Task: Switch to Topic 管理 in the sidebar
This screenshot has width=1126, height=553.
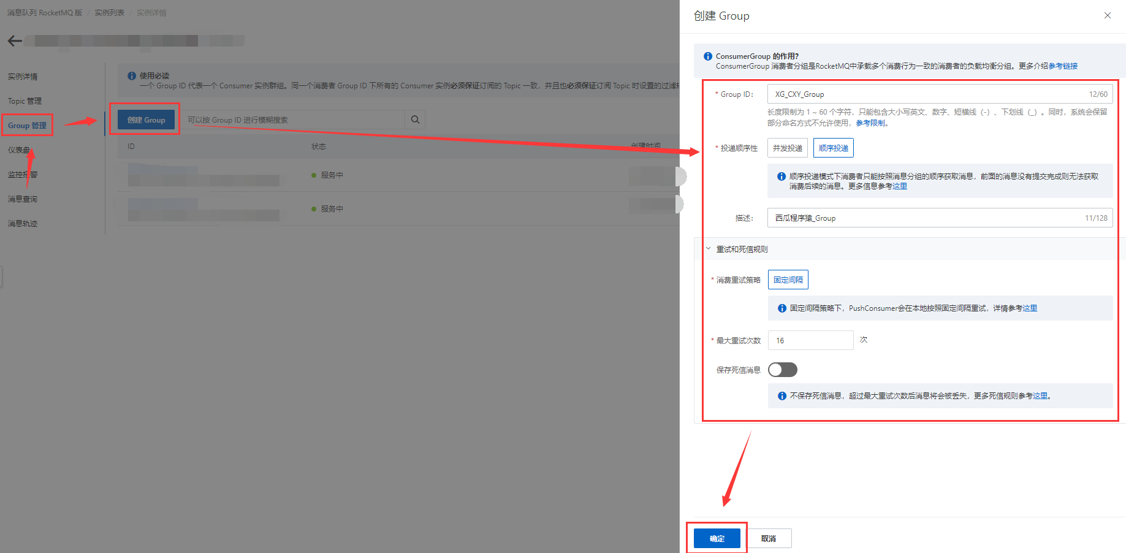Action: click(24, 101)
